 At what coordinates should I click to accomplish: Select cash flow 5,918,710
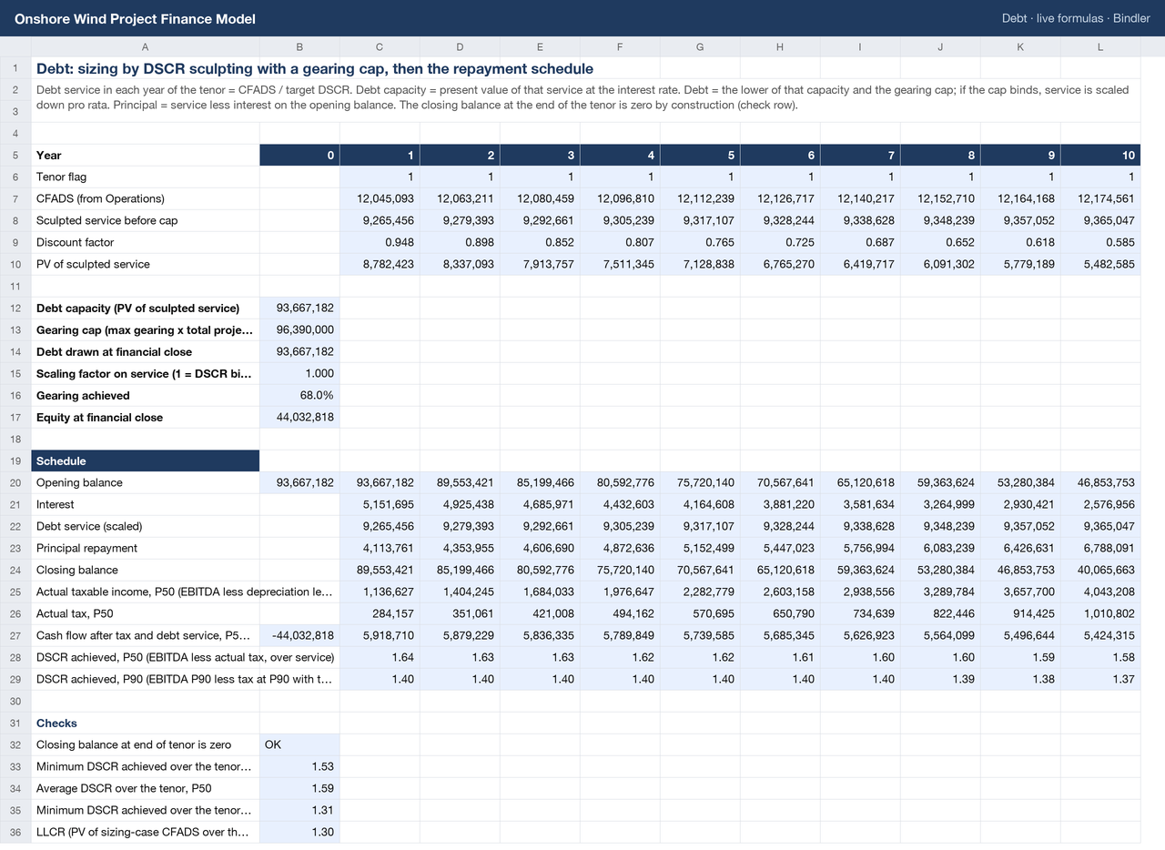(x=380, y=635)
